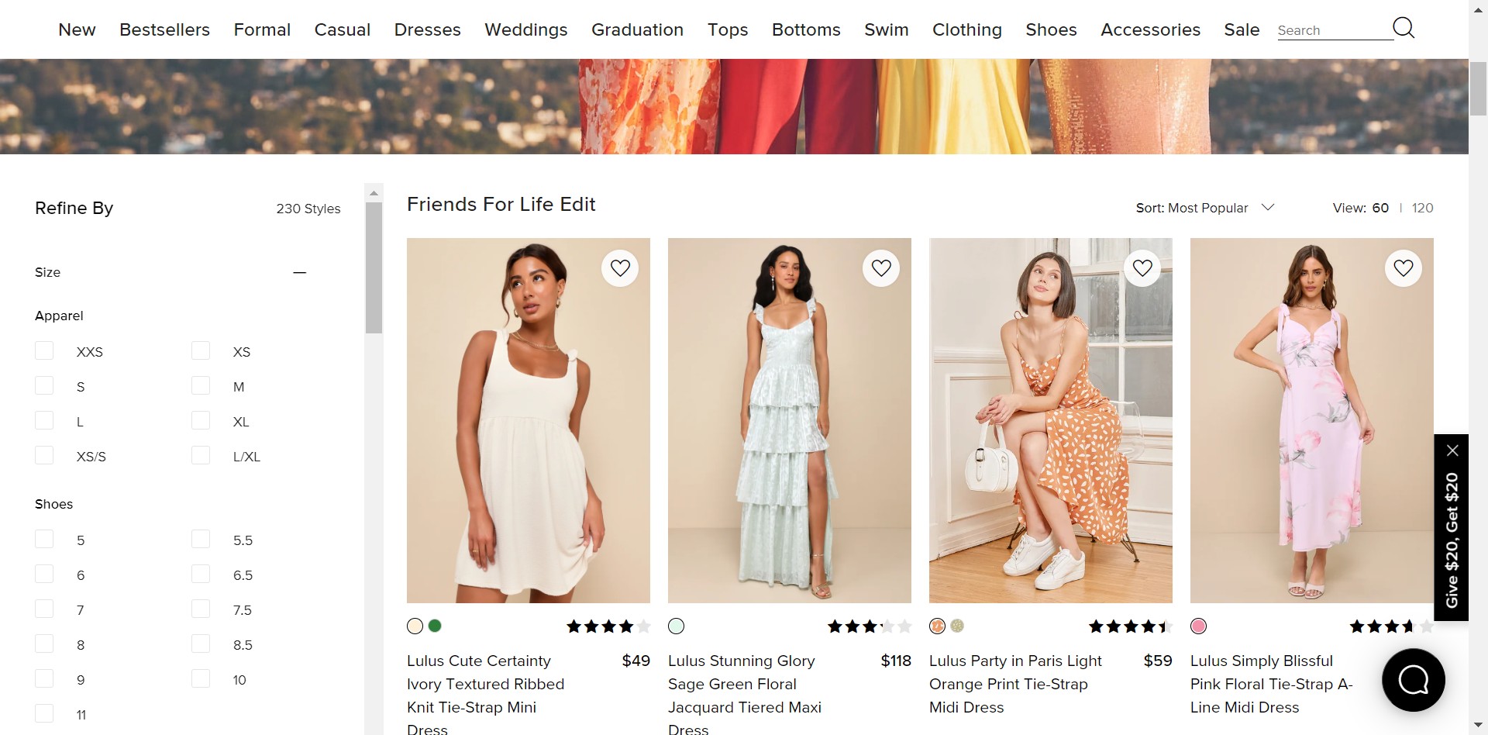Screen dimensions: 1488x735
Task: Open the live chat bubble
Action: click(x=1413, y=680)
